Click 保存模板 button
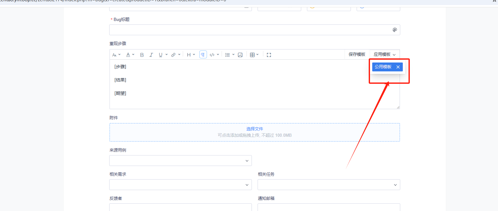Viewport: 498px width, 211px height. 357,54
